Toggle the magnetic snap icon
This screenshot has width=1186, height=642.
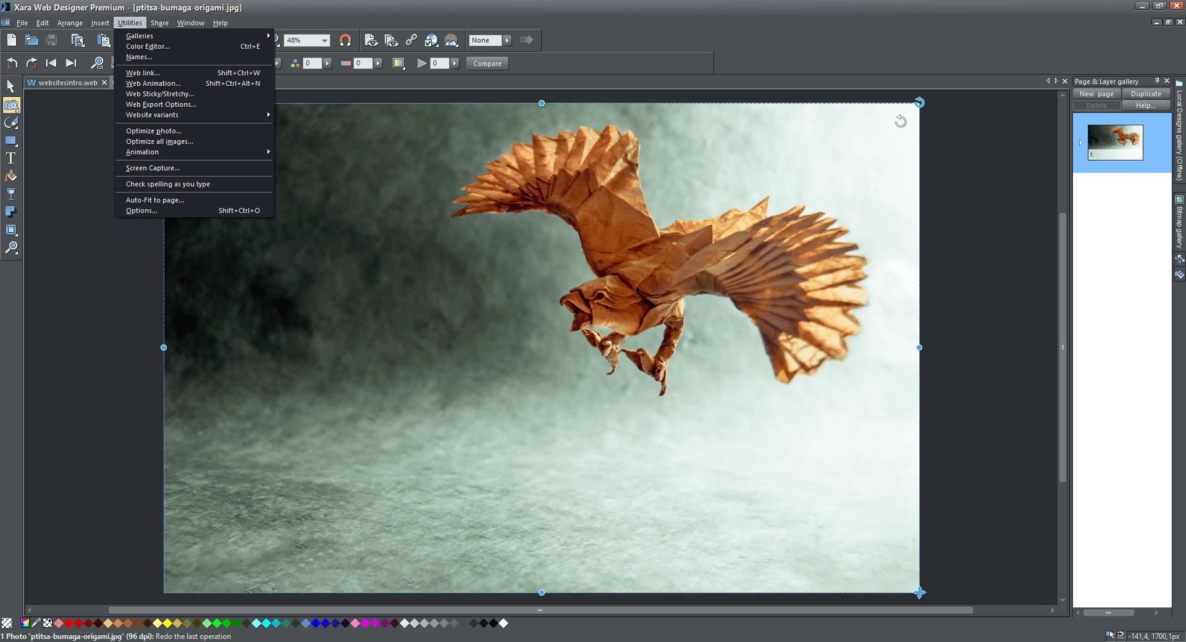coord(345,40)
